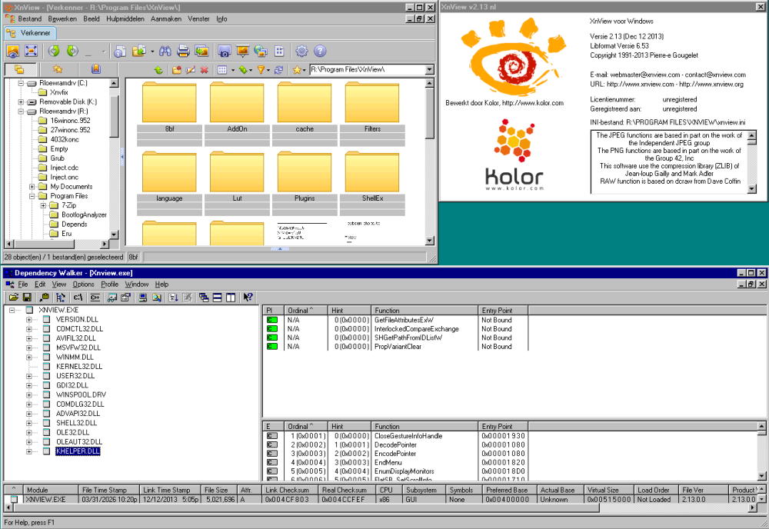Click Copy icon in Dependency Walker toolbar
This screenshot has height=529, width=769.
(44, 297)
